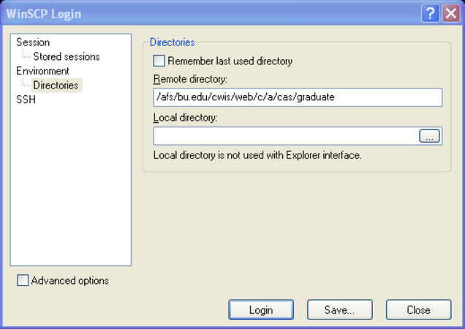The image size is (465, 329).
Task: Click the Explorer interface note text
Action: pos(257,155)
